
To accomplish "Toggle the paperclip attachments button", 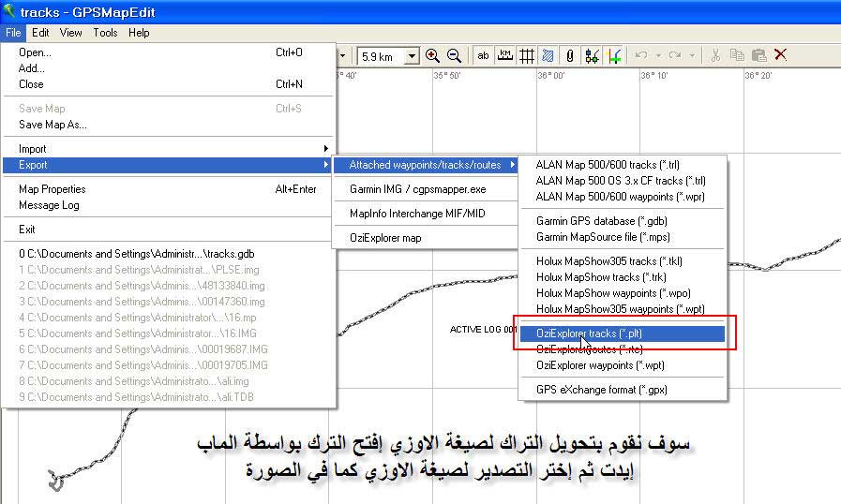I will click(570, 56).
